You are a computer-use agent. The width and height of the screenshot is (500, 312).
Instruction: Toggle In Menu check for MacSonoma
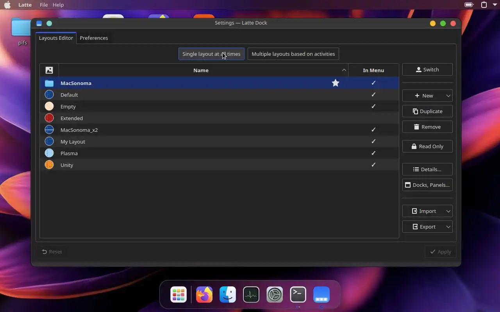tap(373, 83)
